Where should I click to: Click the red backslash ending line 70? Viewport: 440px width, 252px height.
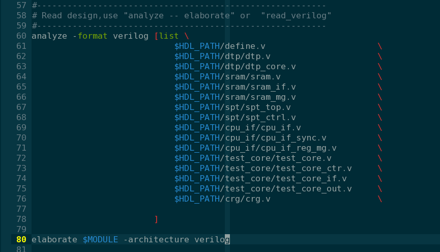pos(380,137)
